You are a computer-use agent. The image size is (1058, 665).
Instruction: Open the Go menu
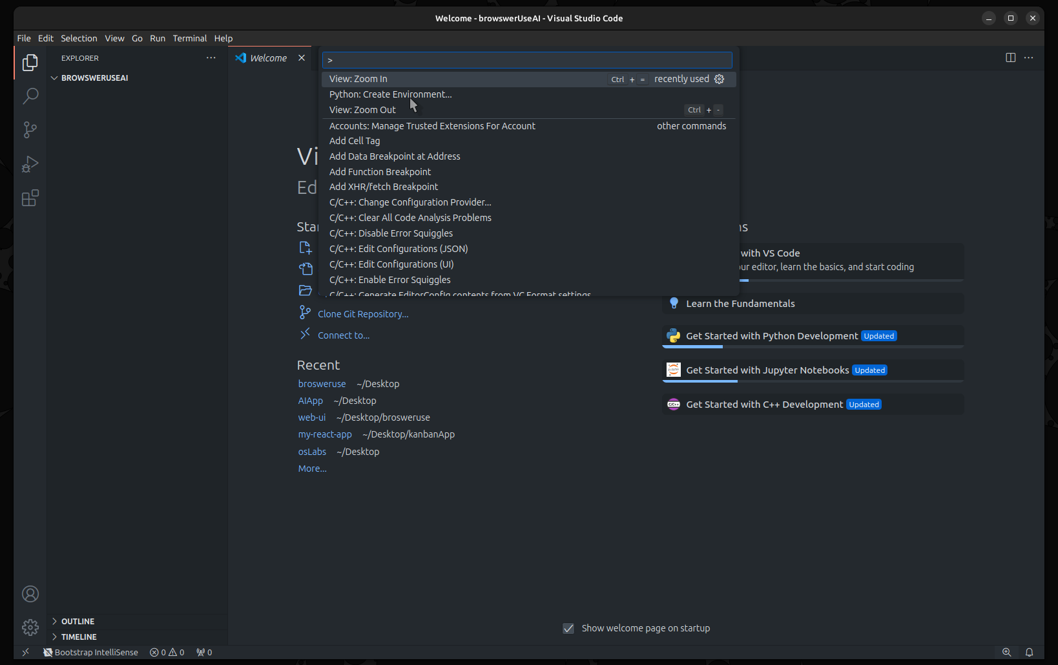[x=137, y=38]
